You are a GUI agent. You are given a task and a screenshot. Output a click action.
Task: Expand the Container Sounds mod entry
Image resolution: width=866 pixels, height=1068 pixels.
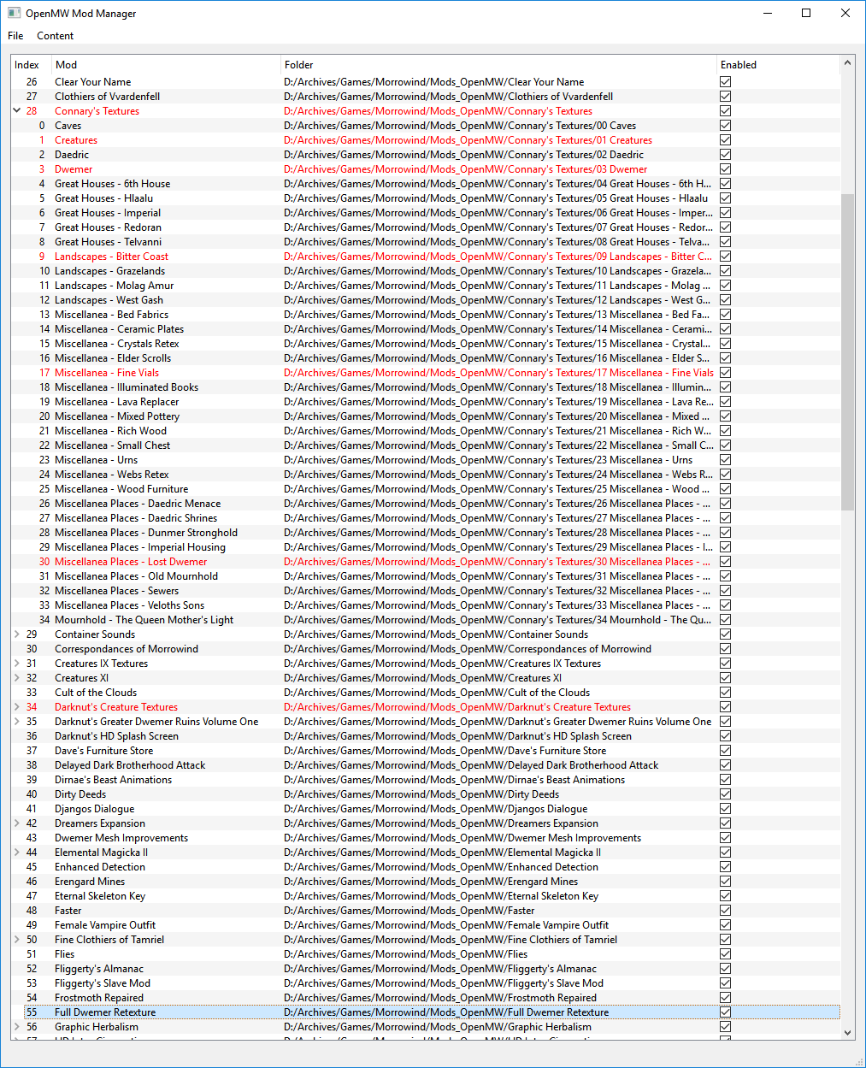tap(17, 634)
